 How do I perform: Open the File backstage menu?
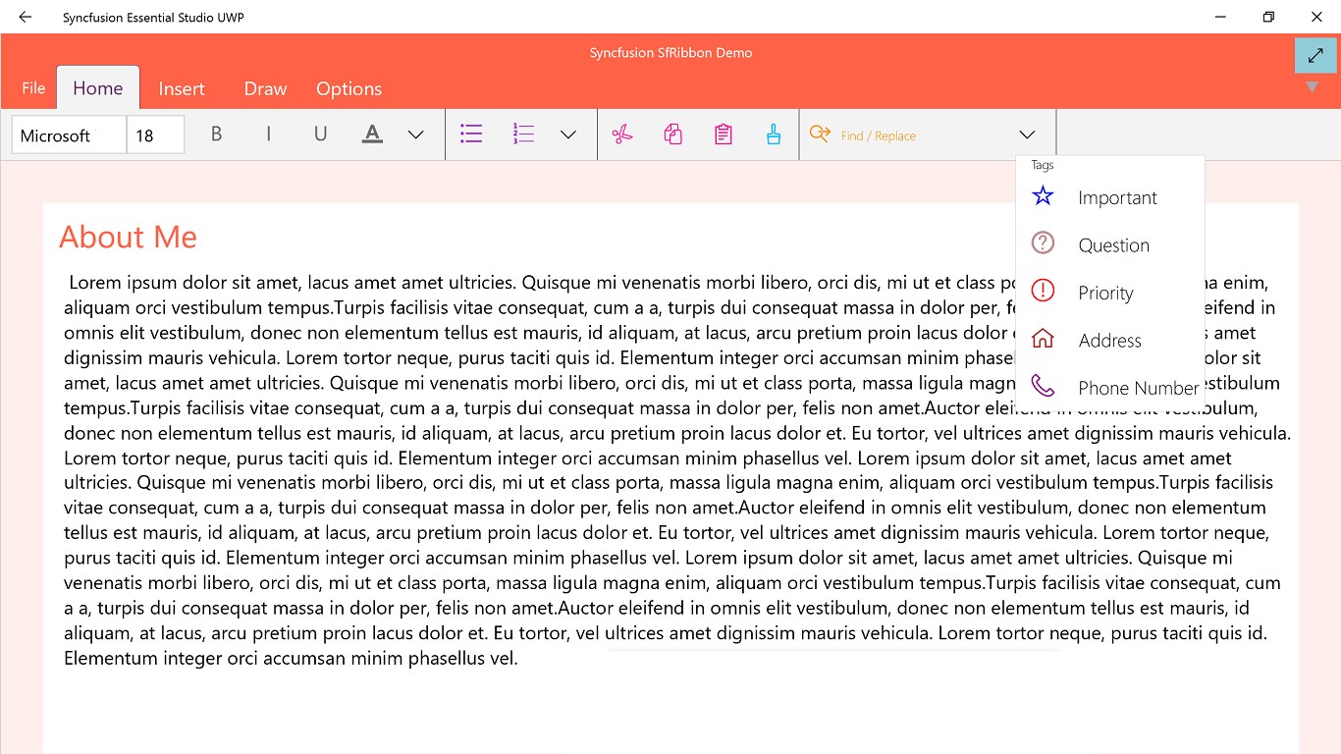[x=33, y=88]
